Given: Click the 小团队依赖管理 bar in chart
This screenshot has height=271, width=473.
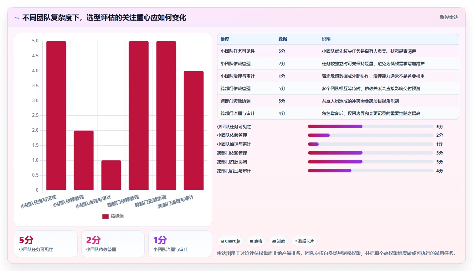Looking at the screenshot, I should 84,160.
